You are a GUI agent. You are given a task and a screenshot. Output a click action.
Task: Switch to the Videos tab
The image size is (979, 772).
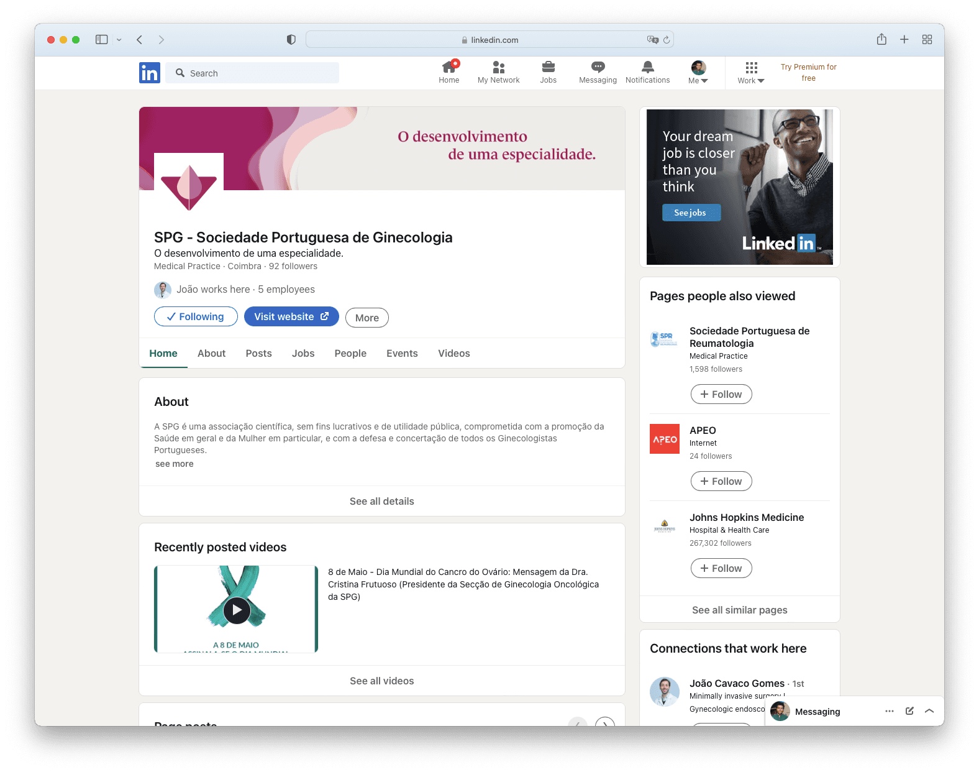[x=454, y=353]
